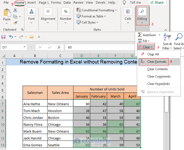Click the formula bar Enter checkmark icon

point(50,47)
